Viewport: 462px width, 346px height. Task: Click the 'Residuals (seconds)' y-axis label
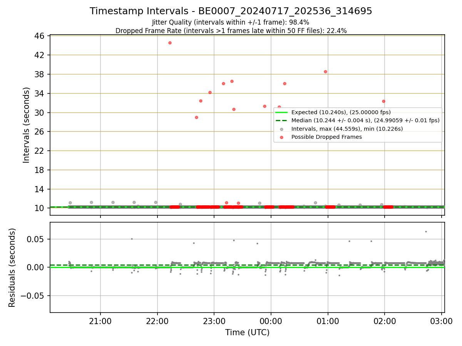tap(12, 268)
